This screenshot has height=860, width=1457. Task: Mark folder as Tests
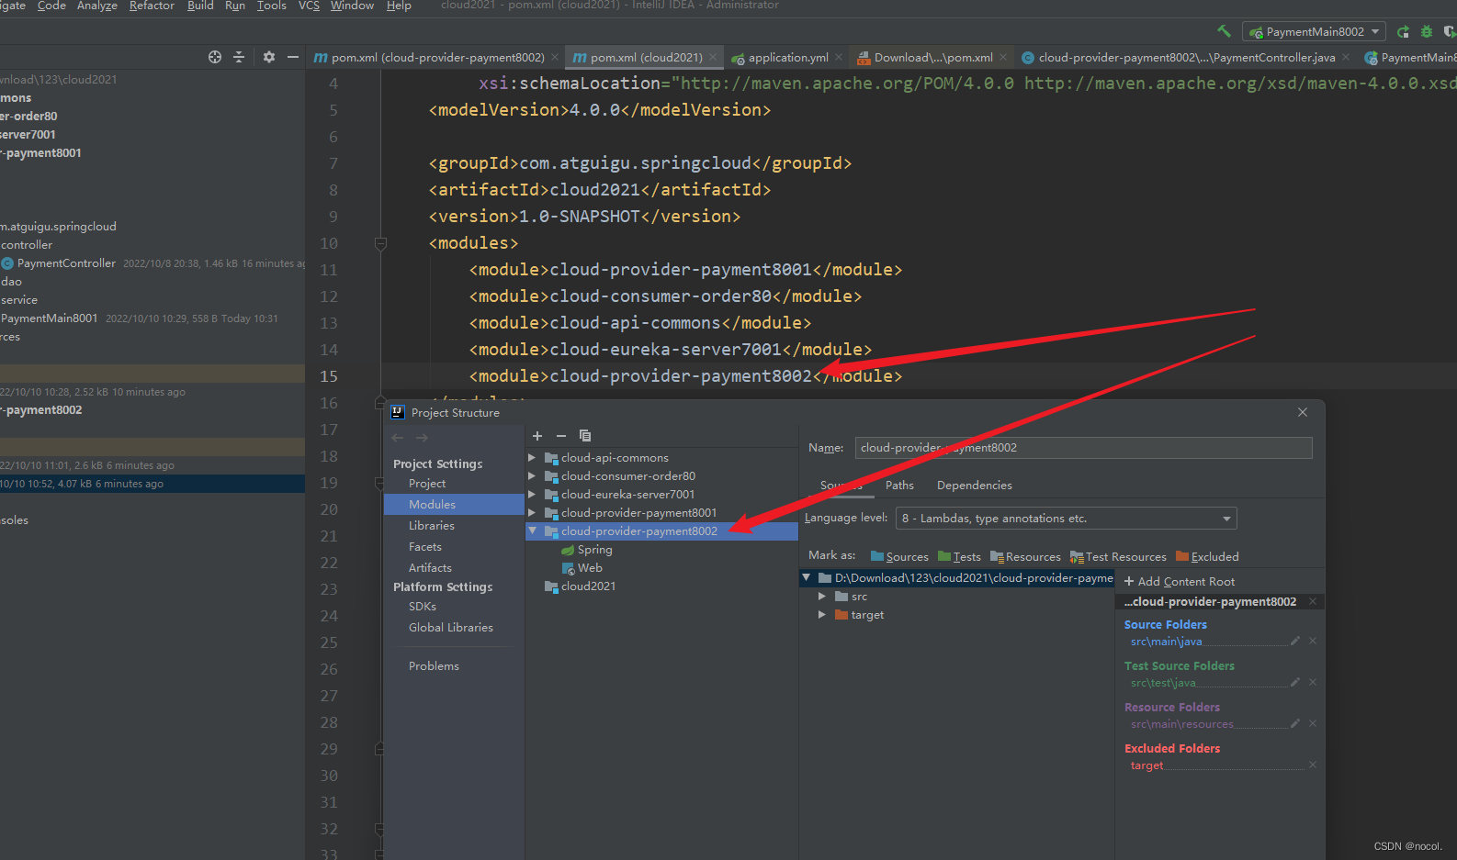click(x=959, y=557)
